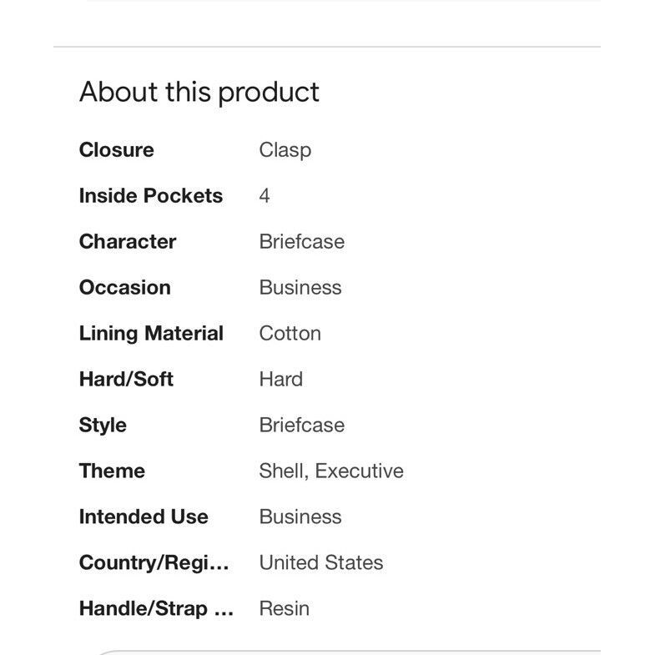Click Business value beside Intended Use
This screenshot has width=655, height=655.
click(x=300, y=517)
